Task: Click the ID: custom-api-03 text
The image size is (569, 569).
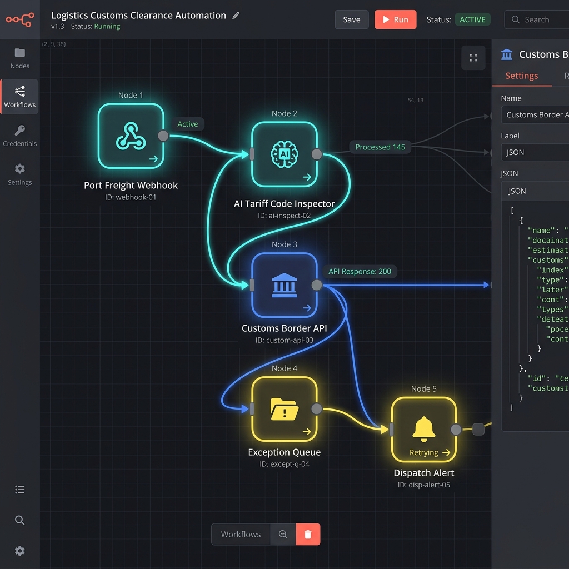Action: tap(284, 340)
